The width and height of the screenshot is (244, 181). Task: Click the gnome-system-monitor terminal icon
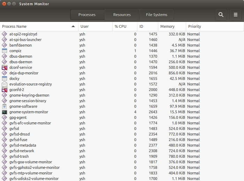[4, 112]
